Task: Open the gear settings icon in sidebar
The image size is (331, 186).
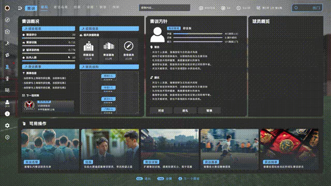Action: click(x=7, y=126)
